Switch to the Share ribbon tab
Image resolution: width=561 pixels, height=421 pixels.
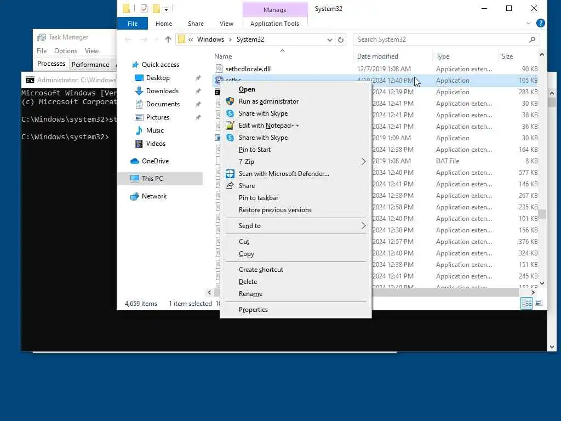point(196,24)
